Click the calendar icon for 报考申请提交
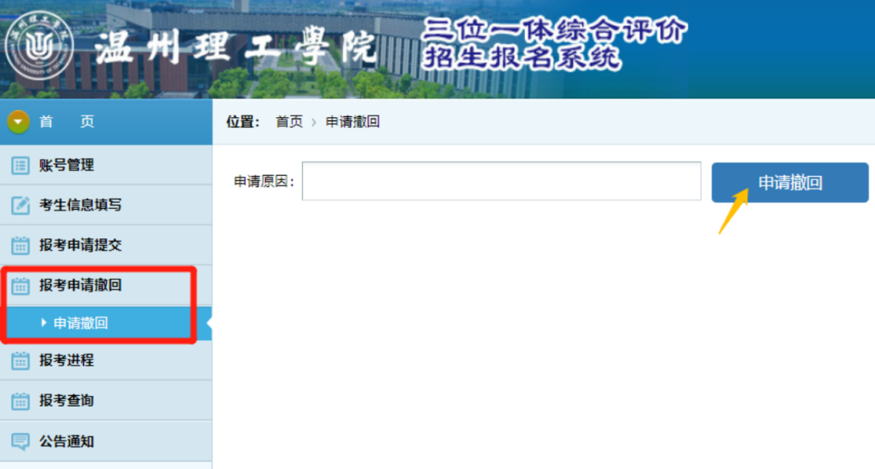The width and height of the screenshot is (875, 469). click(20, 246)
